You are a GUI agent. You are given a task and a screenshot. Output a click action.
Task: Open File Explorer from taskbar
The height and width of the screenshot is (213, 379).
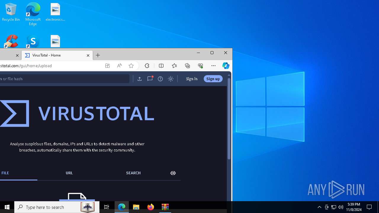pyautogui.click(x=136, y=207)
